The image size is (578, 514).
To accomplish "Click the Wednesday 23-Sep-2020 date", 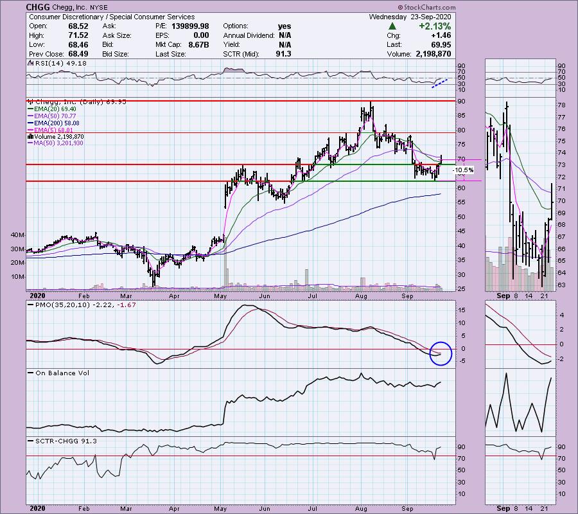I will click(410, 17).
